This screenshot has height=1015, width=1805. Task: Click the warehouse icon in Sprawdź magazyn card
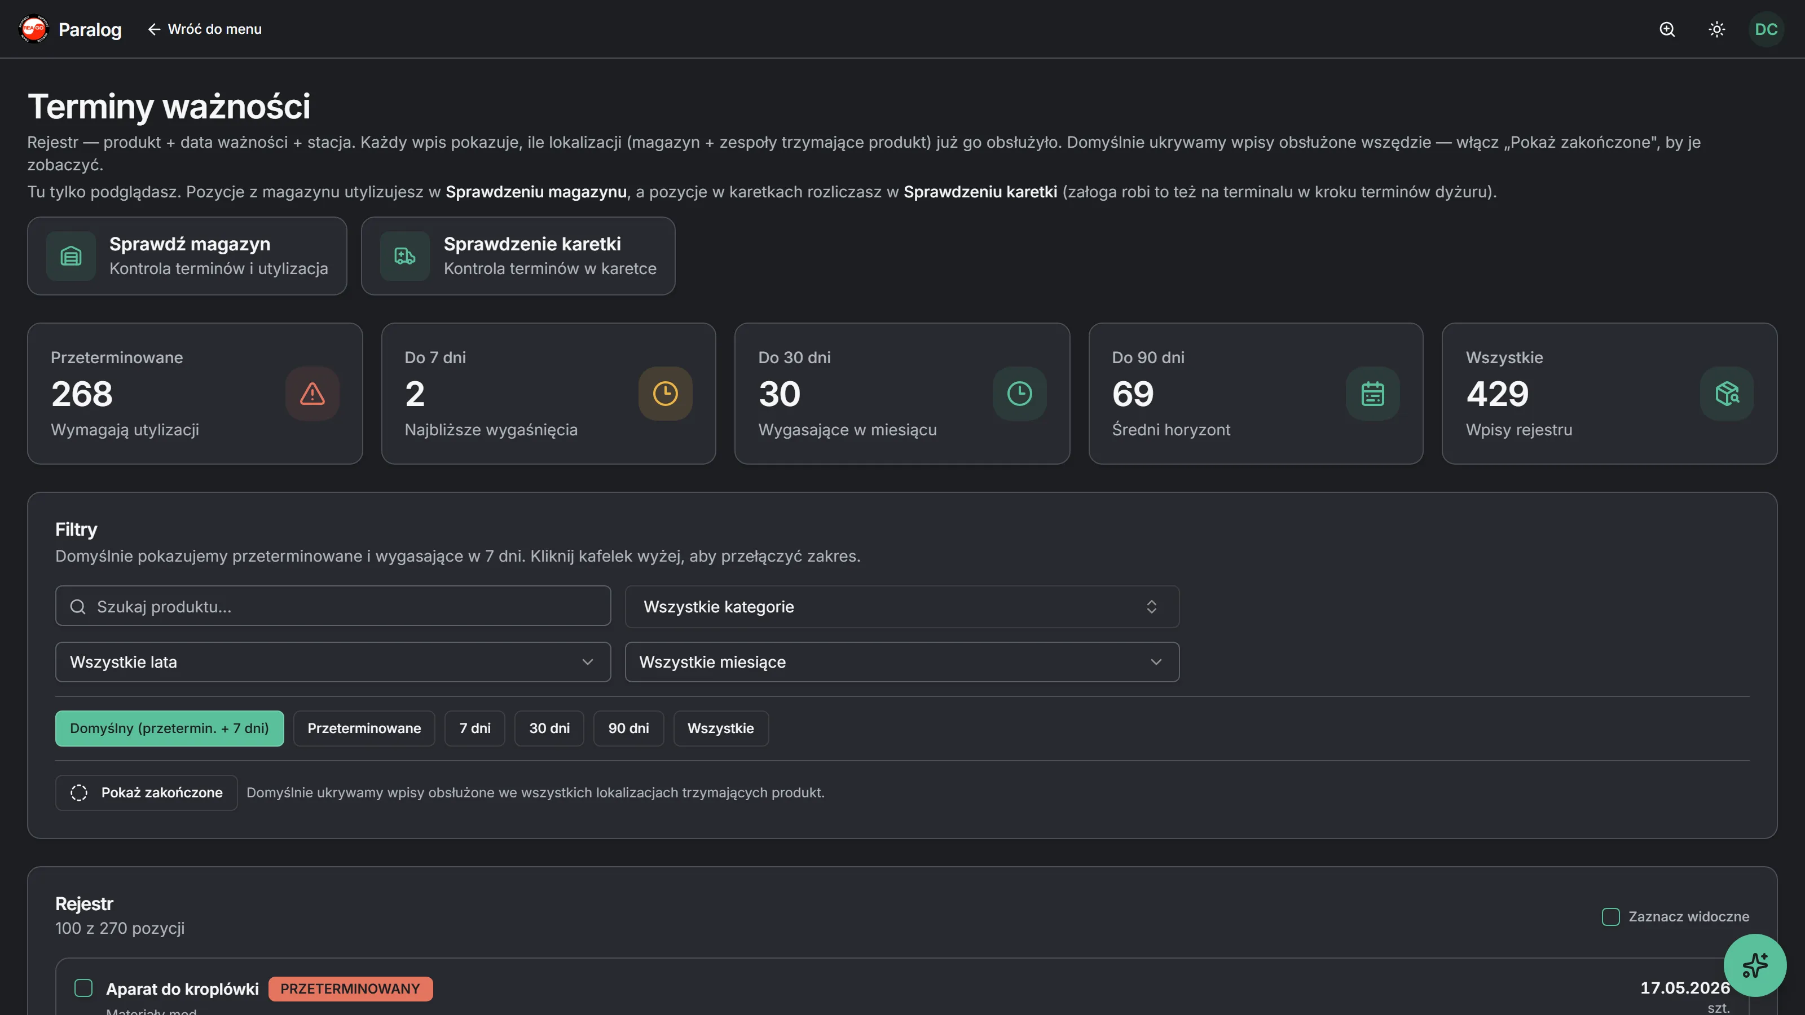point(71,255)
